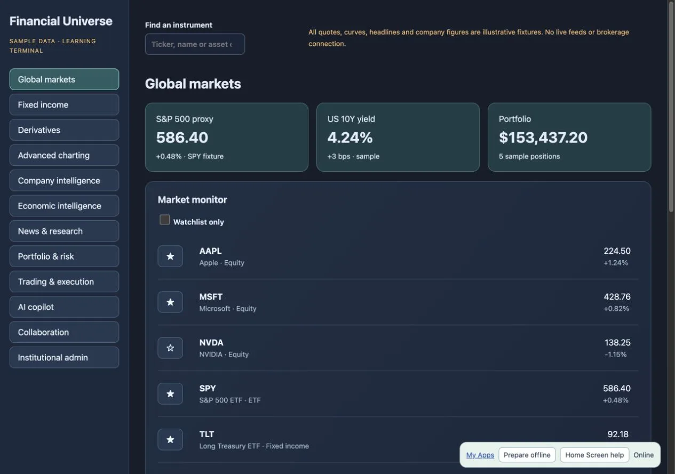Toggle the TLT watchlist star
Screen dimensions: 675x474
click(170, 440)
